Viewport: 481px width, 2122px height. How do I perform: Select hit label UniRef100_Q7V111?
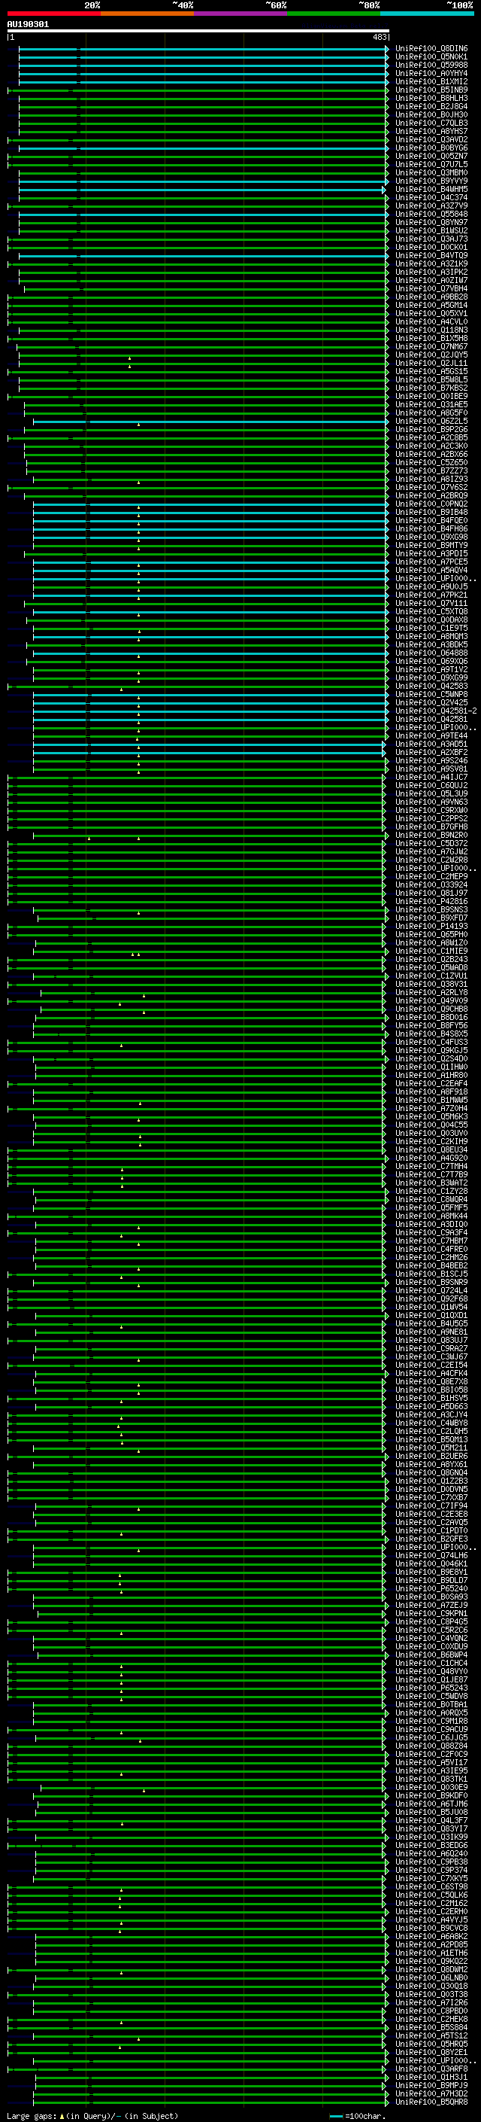point(431,603)
